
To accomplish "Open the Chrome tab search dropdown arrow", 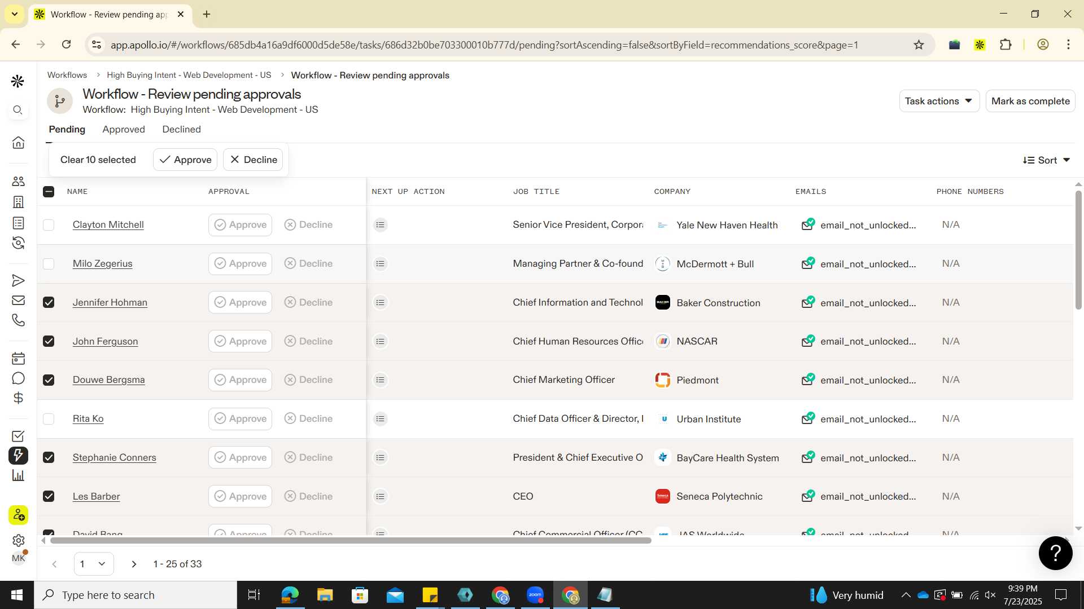I will click(x=15, y=14).
